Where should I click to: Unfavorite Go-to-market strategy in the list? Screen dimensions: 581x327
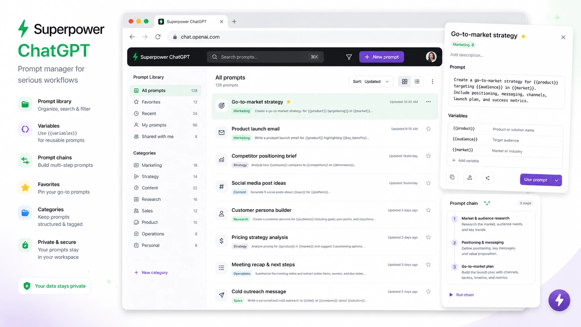coord(288,102)
